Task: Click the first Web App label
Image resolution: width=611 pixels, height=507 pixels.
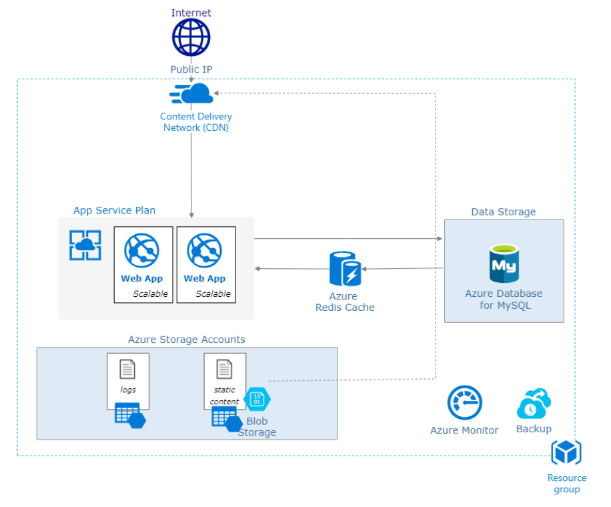Action: coord(142,279)
